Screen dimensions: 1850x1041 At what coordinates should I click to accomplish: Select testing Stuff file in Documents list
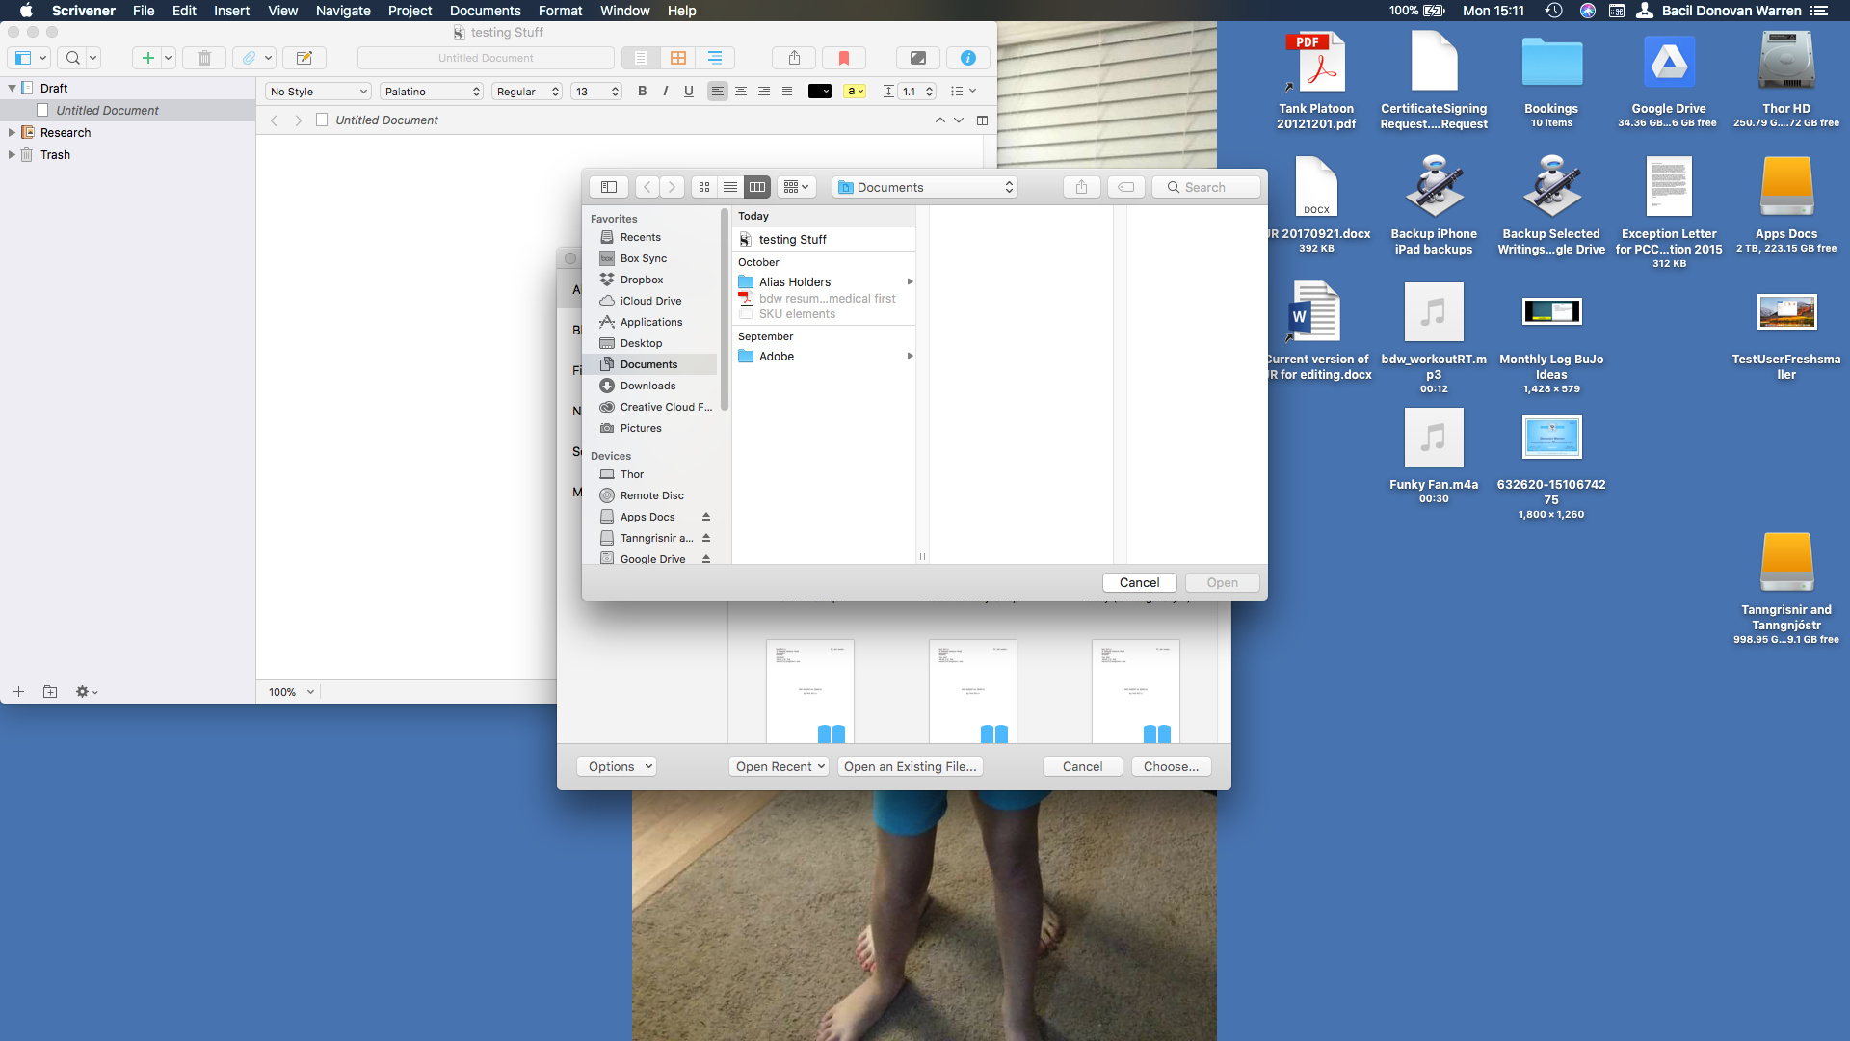pyautogui.click(x=825, y=239)
